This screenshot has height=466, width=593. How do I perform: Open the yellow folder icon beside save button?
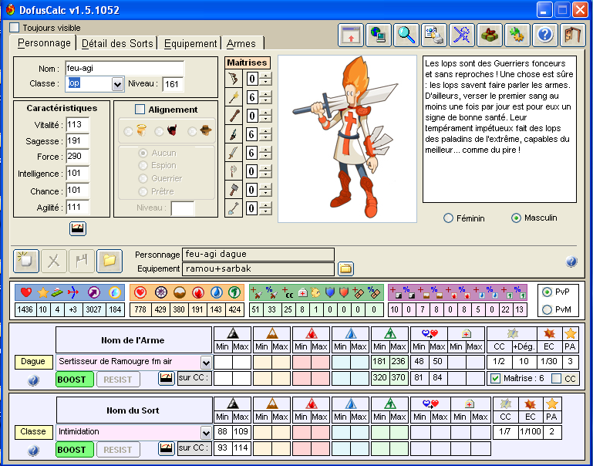(110, 261)
